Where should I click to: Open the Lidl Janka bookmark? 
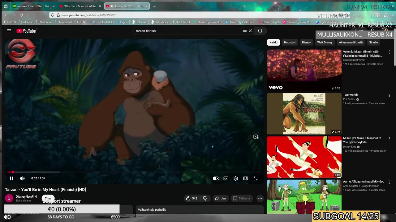pyautogui.click(x=139, y=22)
